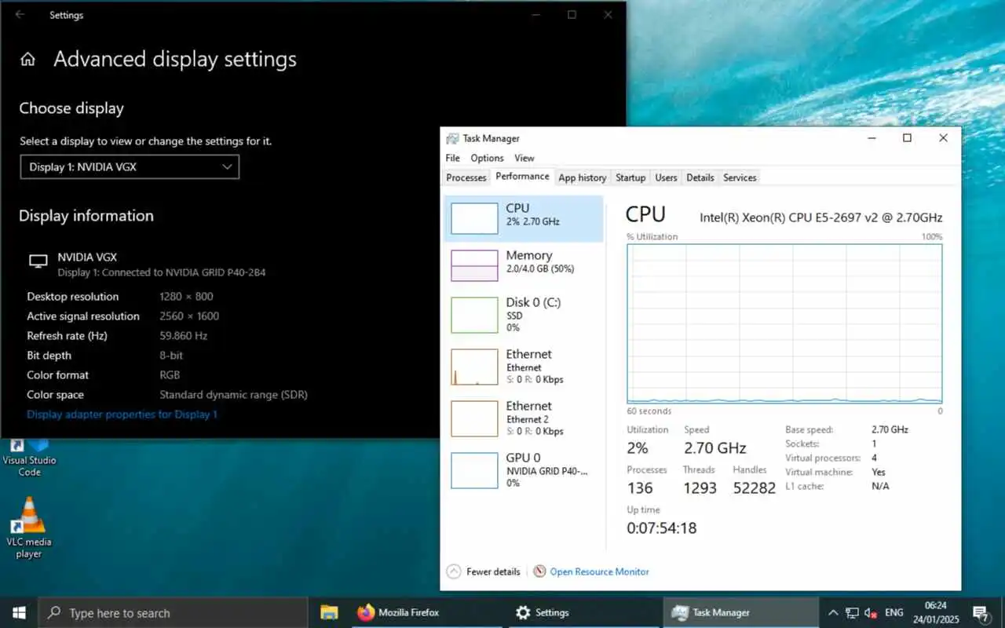Open the Display 1: NVIDIA VGX dropdown
This screenshot has width=1005, height=628.
click(130, 166)
